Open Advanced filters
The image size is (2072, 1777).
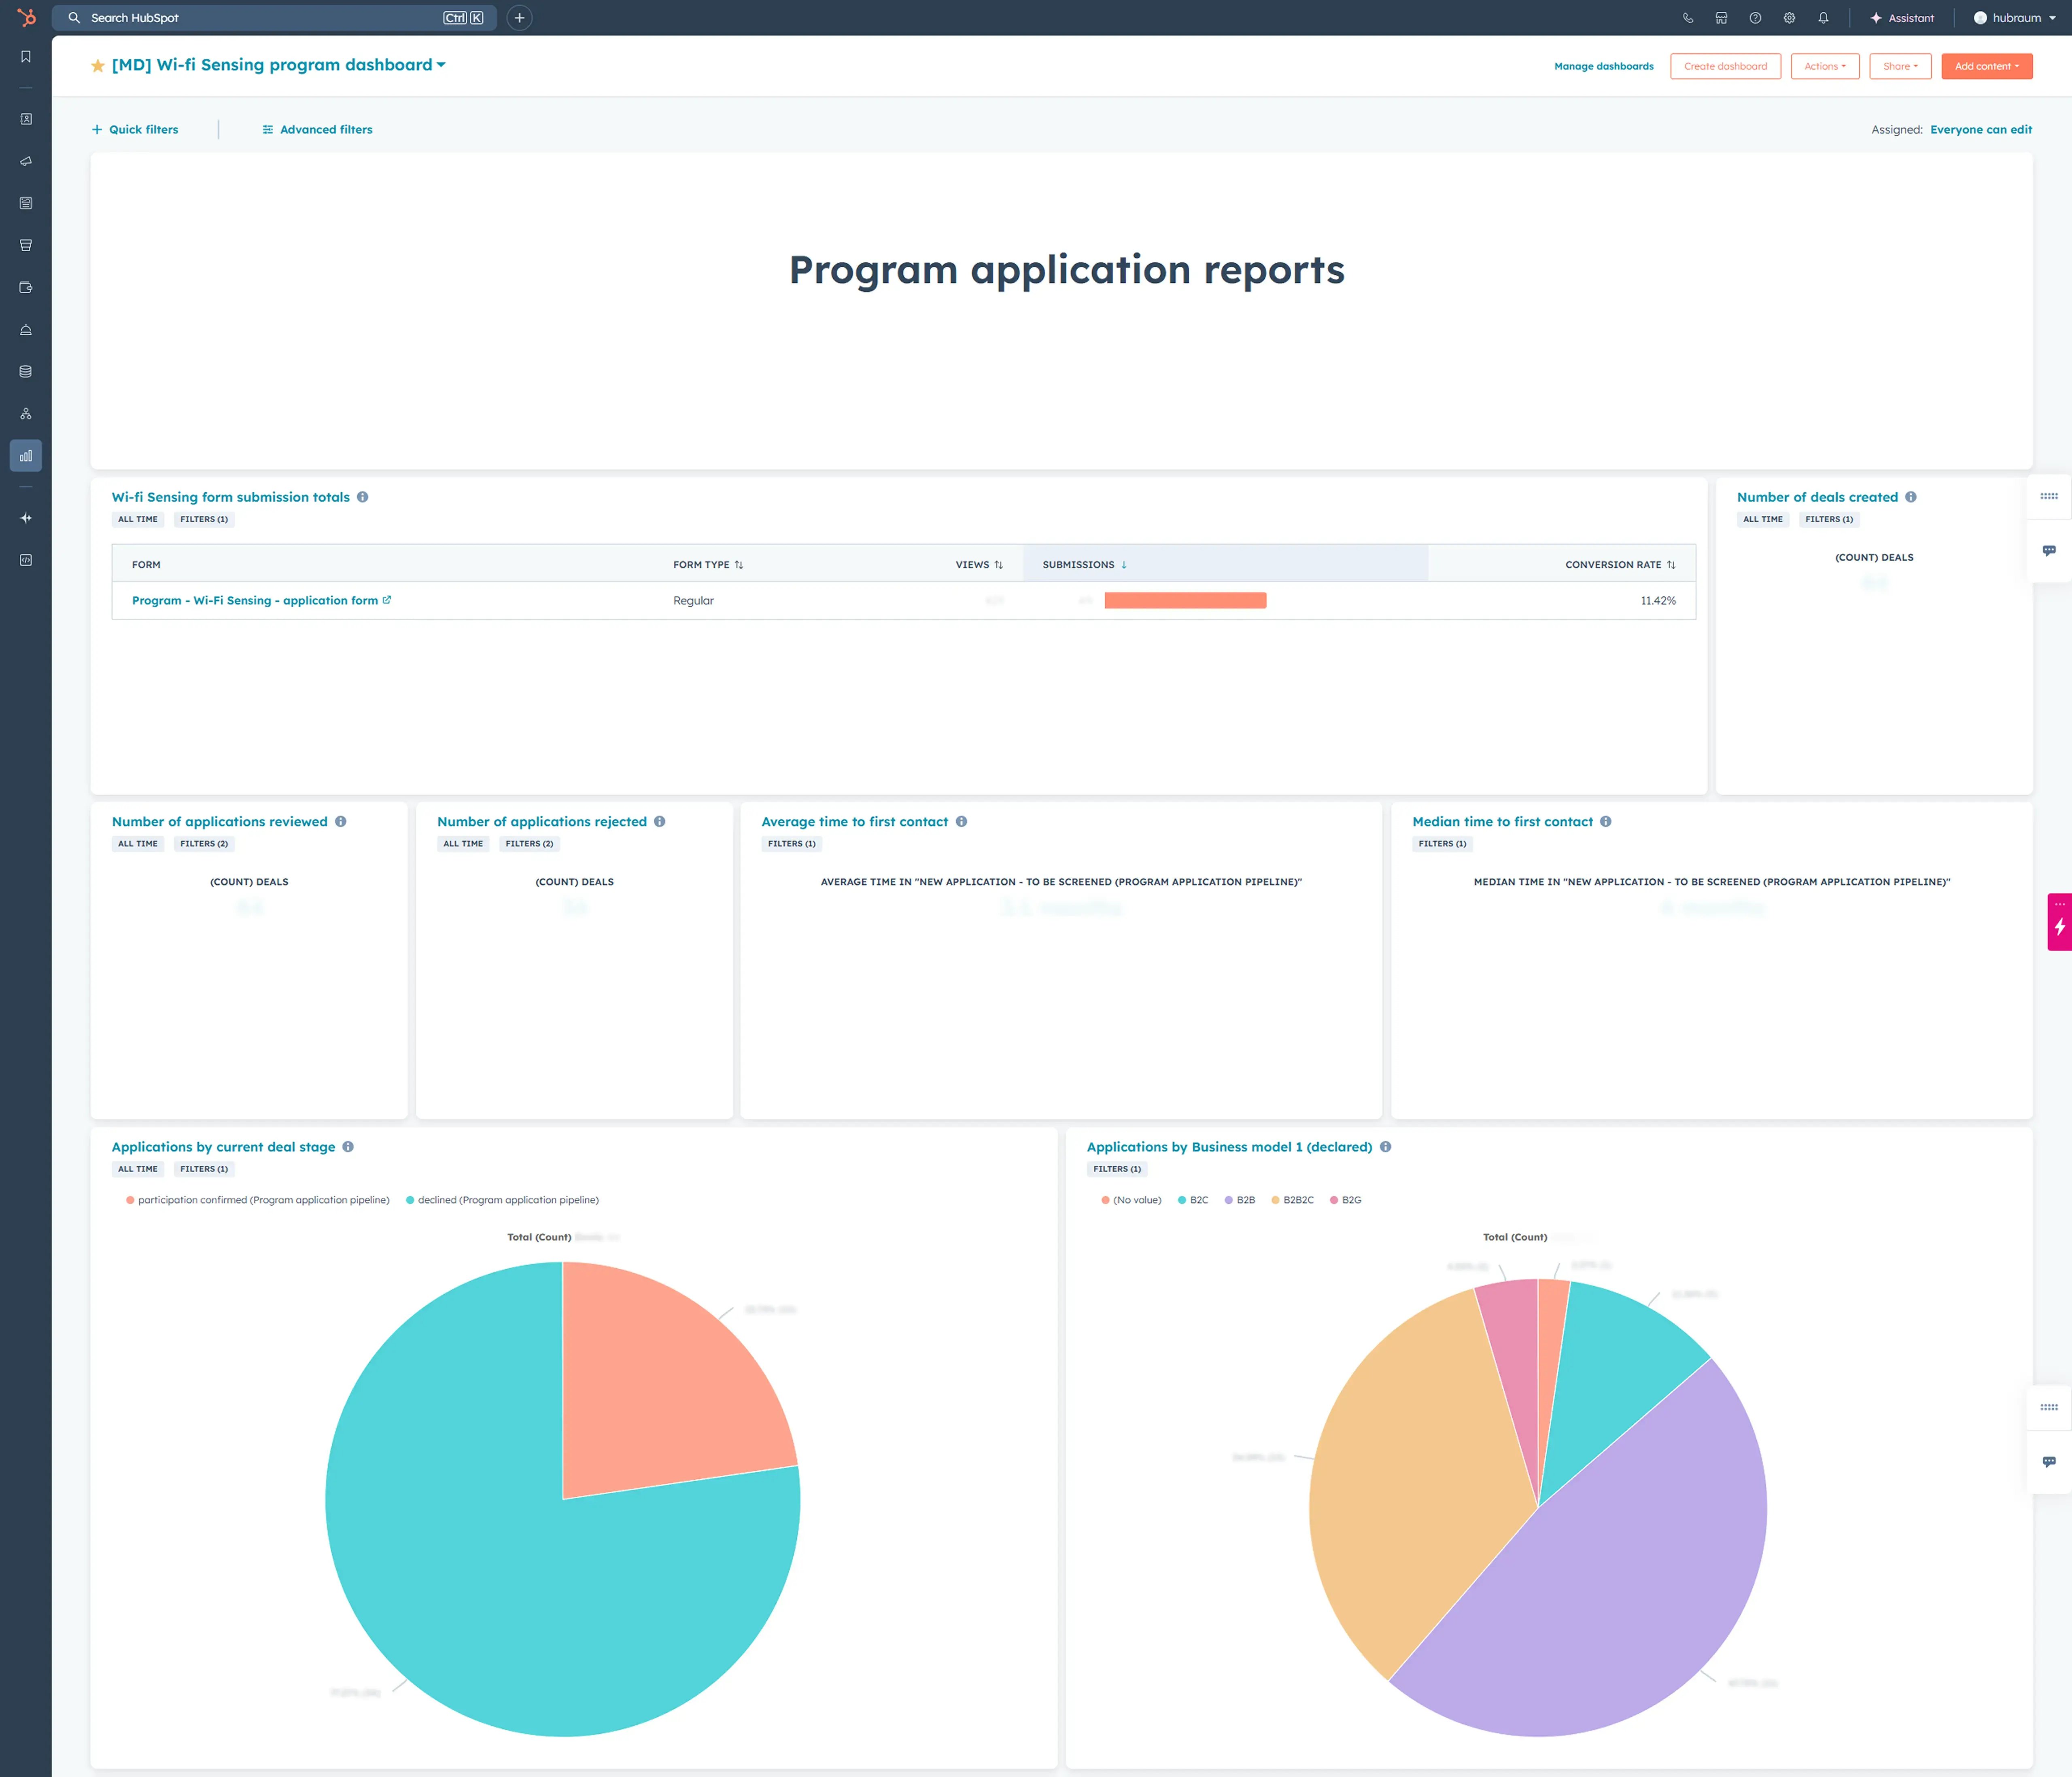click(x=317, y=129)
